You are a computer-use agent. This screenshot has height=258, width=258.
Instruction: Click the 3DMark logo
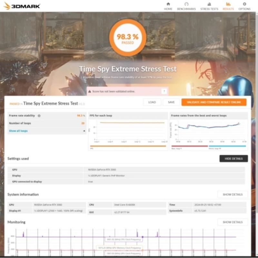tap(22, 6)
